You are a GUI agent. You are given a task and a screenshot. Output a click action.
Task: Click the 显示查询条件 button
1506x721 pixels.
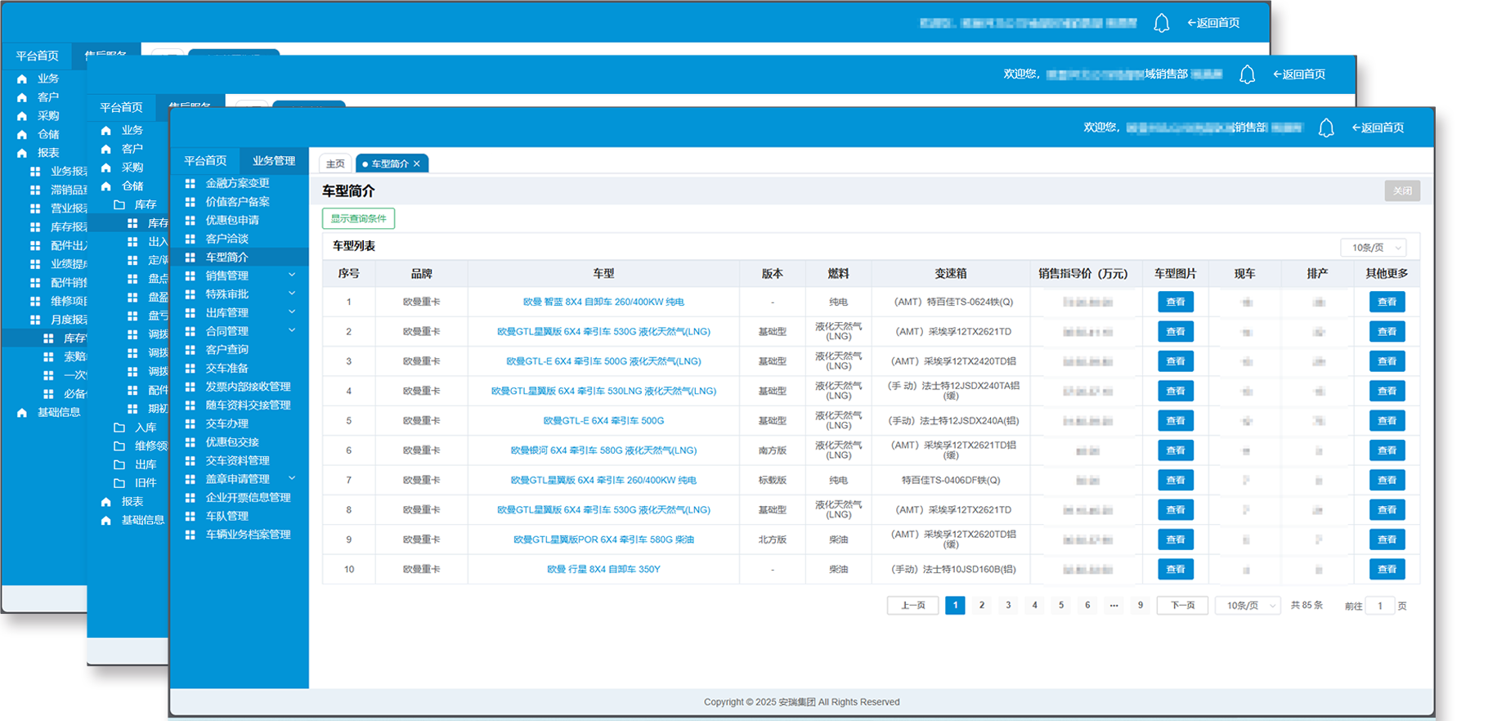[358, 219]
